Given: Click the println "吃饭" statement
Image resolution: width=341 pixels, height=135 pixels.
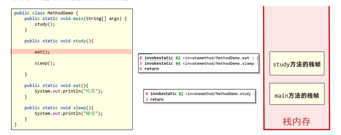Looking at the screenshot, I should point(69,91).
